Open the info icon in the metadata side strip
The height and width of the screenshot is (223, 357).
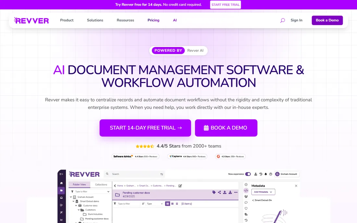(246, 184)
